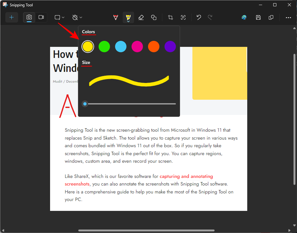Minimize the Snipping Tool window
The image size is (297, 233).
[x=261, y=5]
